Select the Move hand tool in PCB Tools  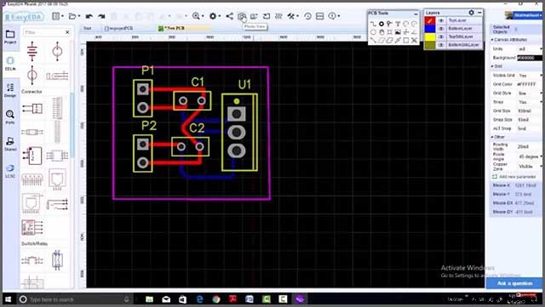(381, 32)
